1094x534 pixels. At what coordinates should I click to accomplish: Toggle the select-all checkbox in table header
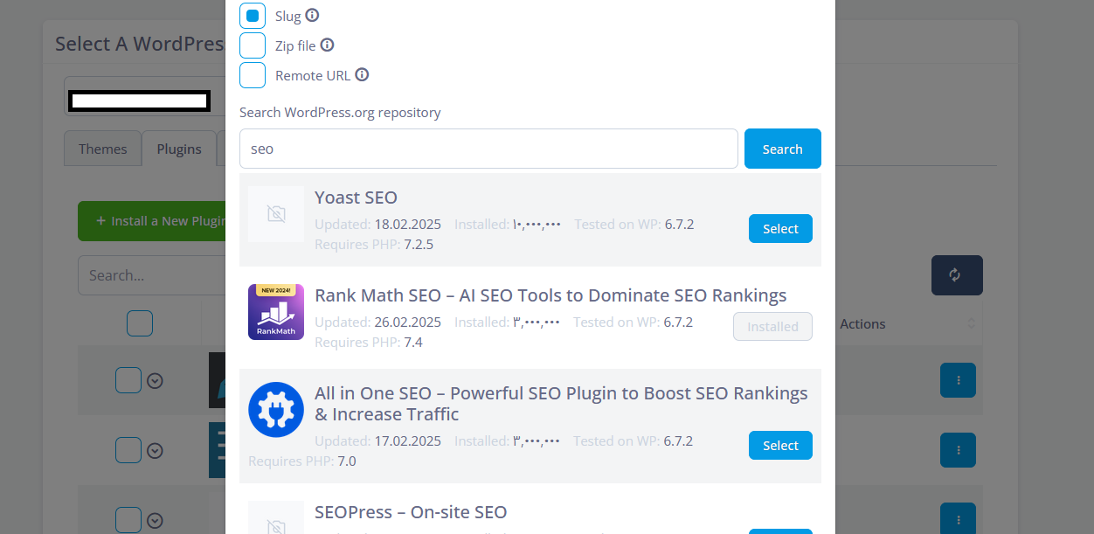(140, 323)
